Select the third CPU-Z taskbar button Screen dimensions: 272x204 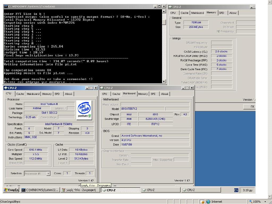coord(201,190)
